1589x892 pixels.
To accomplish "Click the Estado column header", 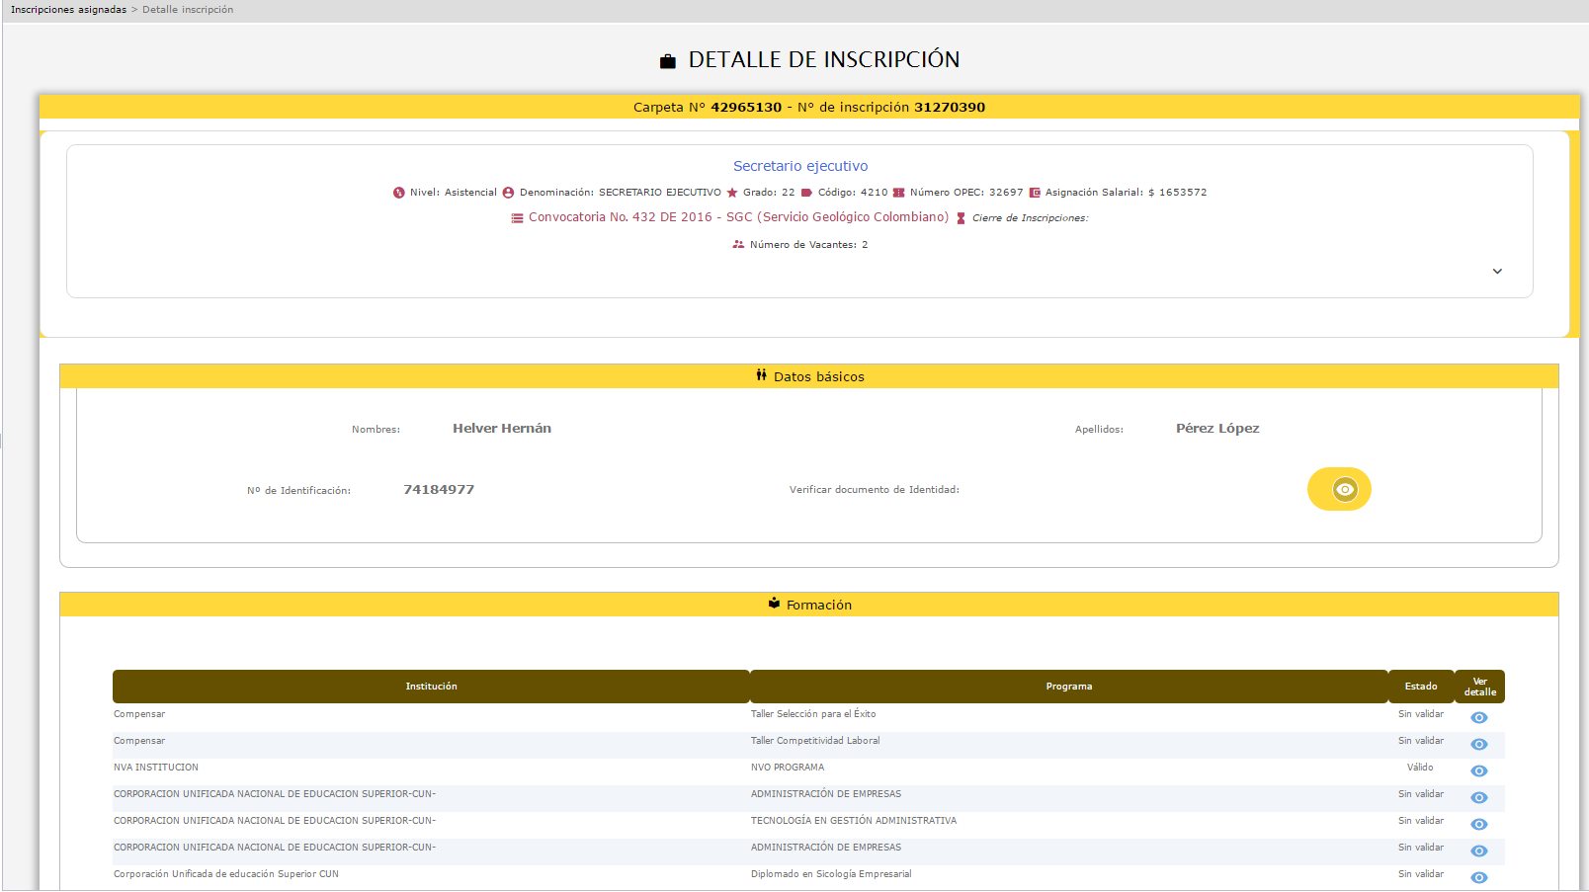I will pos(1420,687).
